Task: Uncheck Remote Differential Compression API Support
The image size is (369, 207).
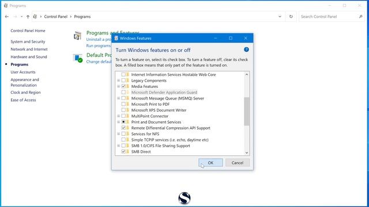Action: coord(123,128)
